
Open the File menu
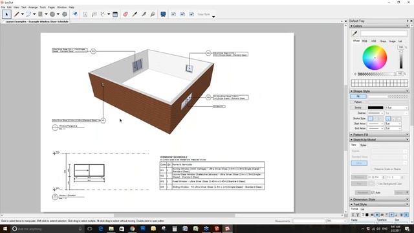click(3, 7)
